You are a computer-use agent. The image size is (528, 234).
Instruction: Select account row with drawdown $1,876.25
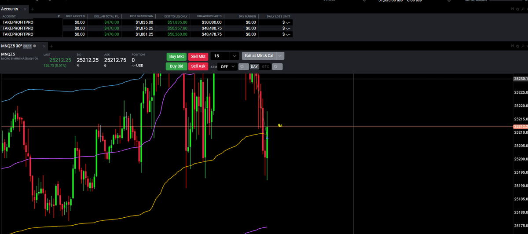pyautogui.click(x=146, y=28)
